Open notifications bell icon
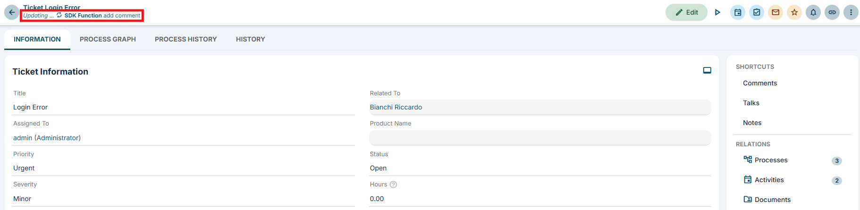 pyautogui.click(x=813, y=12)
